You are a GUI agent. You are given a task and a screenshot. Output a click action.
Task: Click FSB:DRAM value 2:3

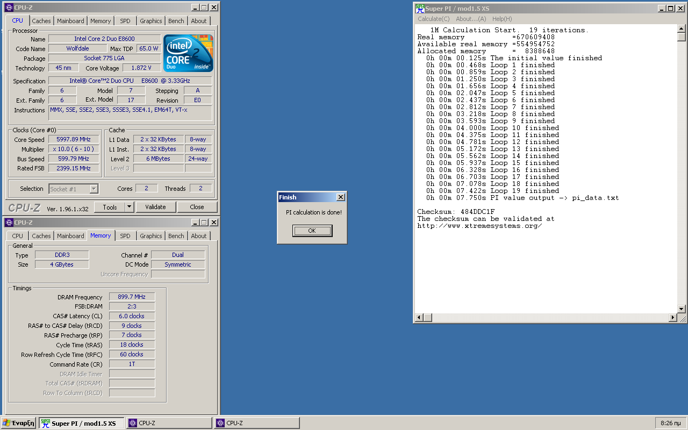click(x=132, y=306)
